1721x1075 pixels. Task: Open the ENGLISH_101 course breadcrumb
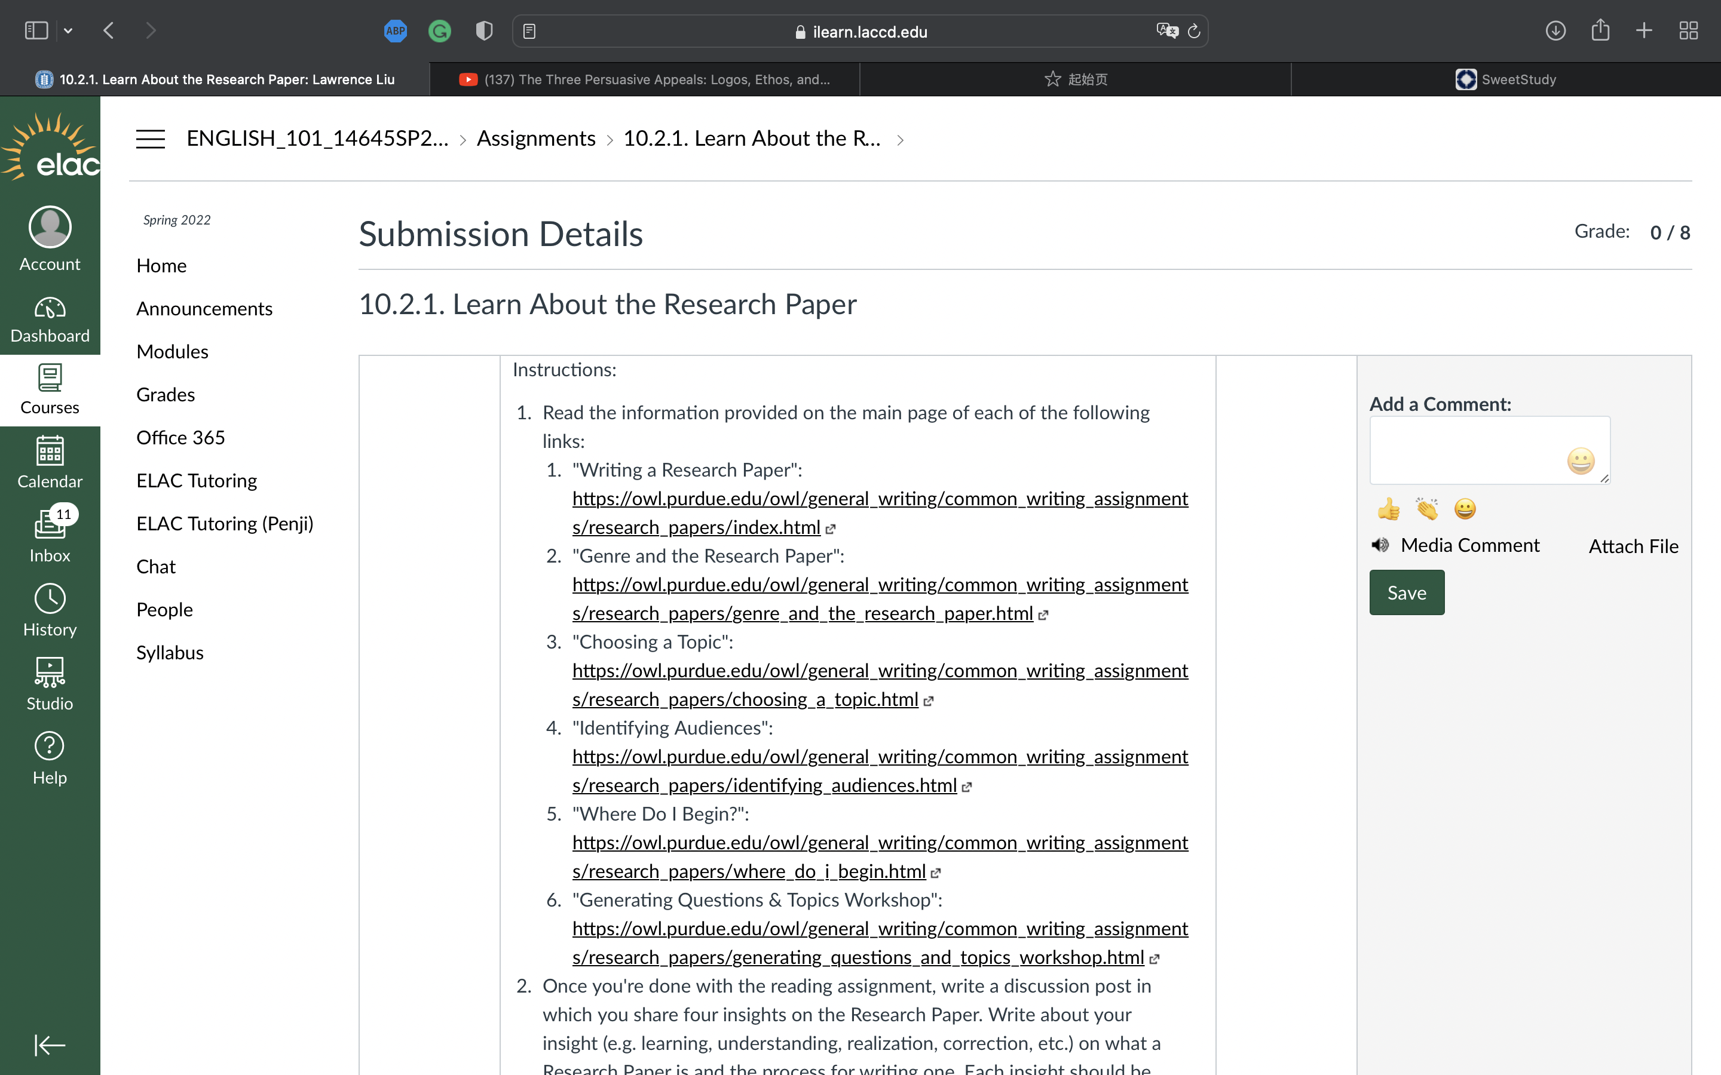point(317,138)
